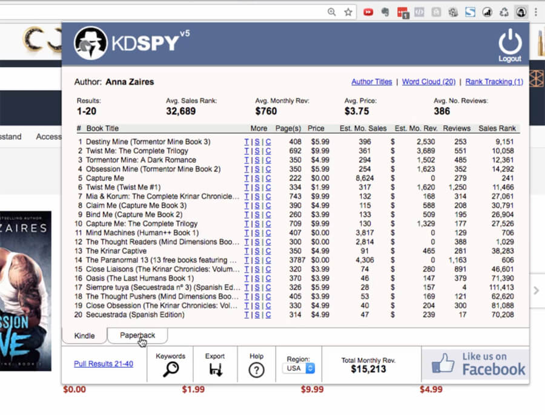Click next arrow chevron on page carousel
This screenshot has width=545, height=415.
(x=537, y=290)
